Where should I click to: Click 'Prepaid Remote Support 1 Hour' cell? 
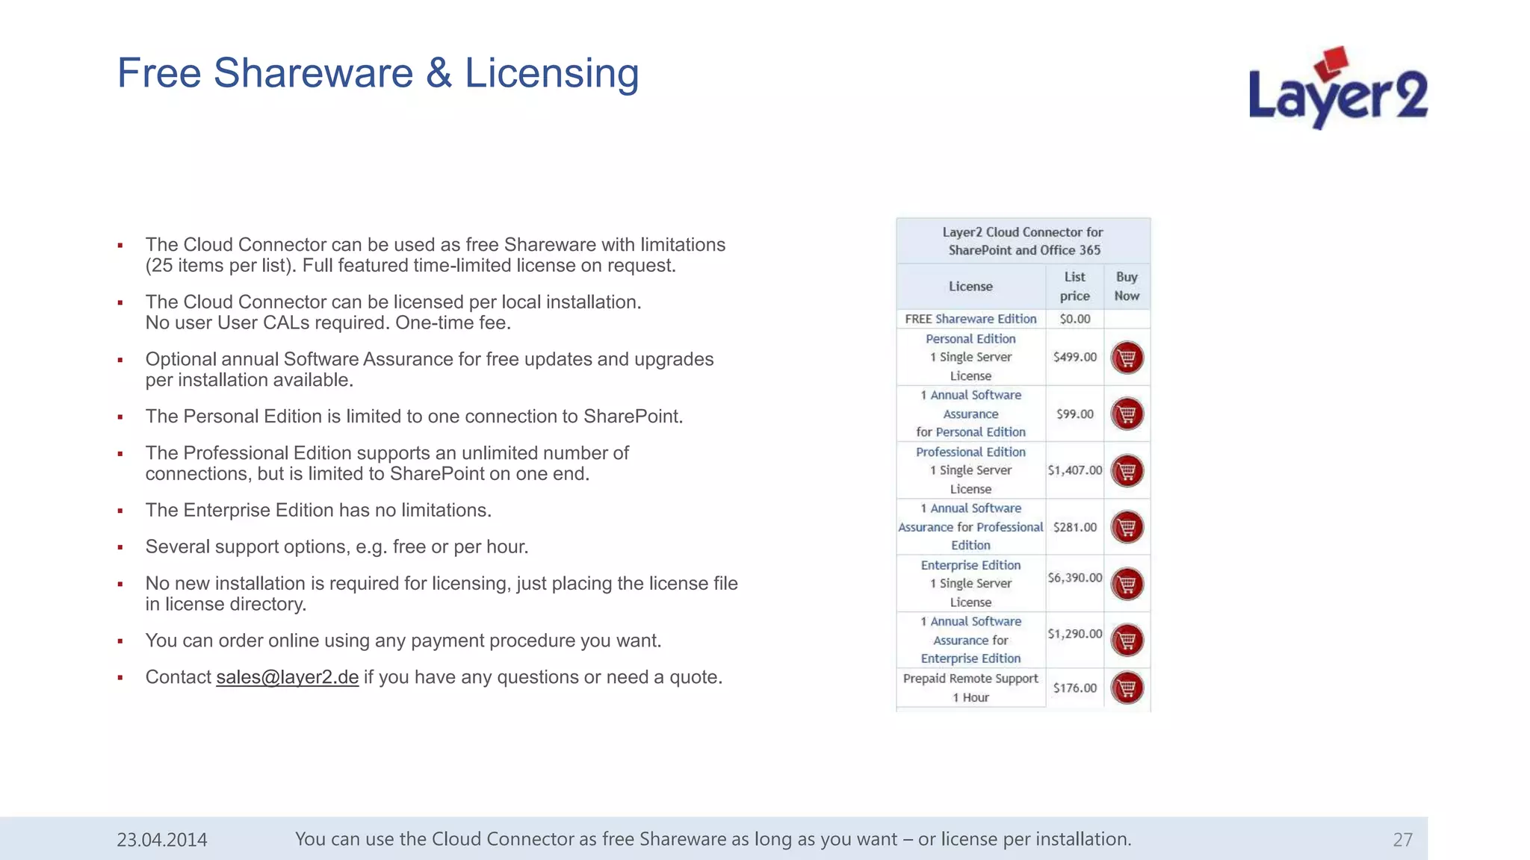tap(970, 688)
